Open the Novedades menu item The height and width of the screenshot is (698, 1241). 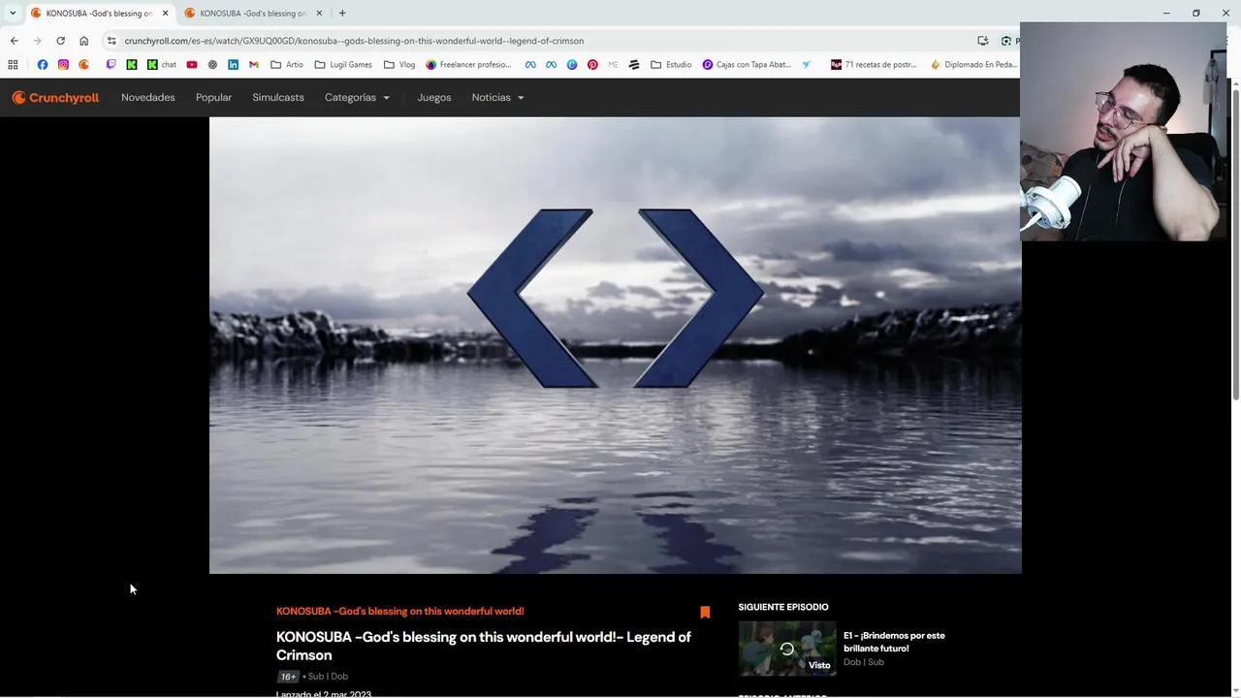point(148,97)
